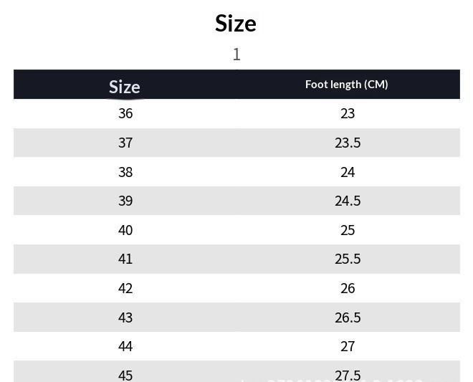Select the 26.5 foot length cell
Image resolution: width=473 pixels, height=382 pixels.
(348, 317)
